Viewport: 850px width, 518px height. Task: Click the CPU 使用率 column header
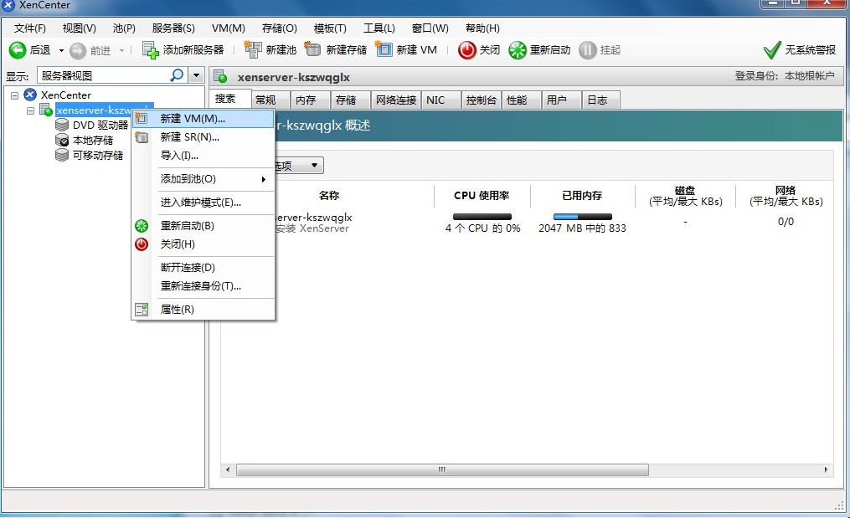point(482,196)
